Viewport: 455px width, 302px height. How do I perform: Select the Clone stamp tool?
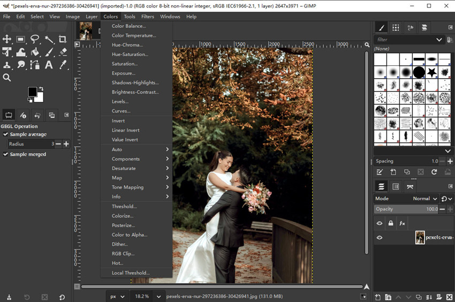coord(7,65)
